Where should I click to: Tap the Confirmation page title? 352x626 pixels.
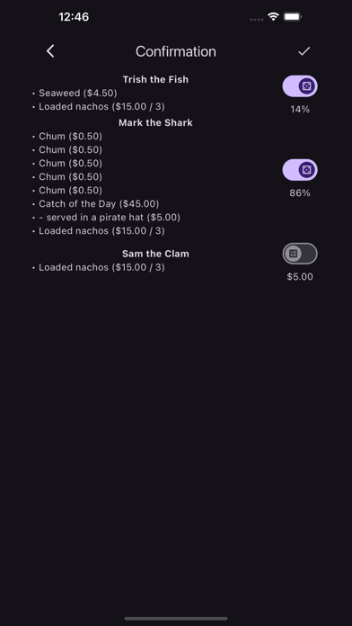coord(176,51)
